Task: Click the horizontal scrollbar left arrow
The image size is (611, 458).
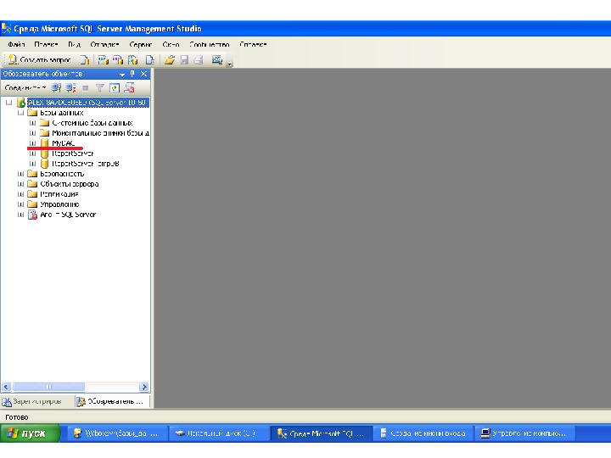Action: [x=6, y=387]
